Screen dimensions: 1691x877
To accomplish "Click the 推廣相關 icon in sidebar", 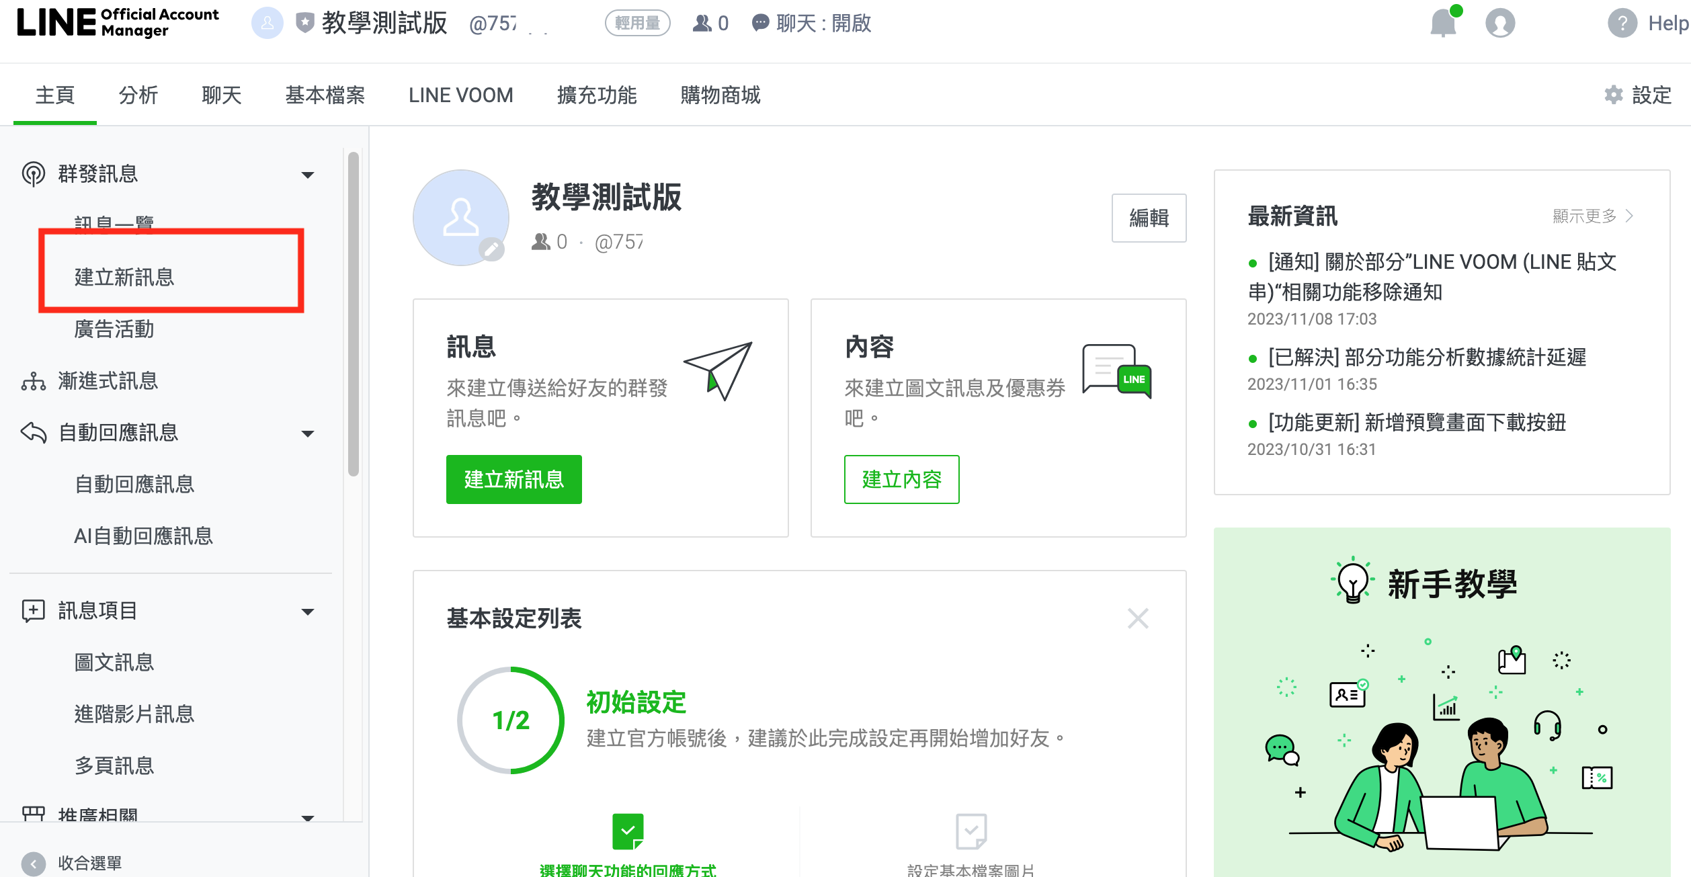I will (34, 814).
